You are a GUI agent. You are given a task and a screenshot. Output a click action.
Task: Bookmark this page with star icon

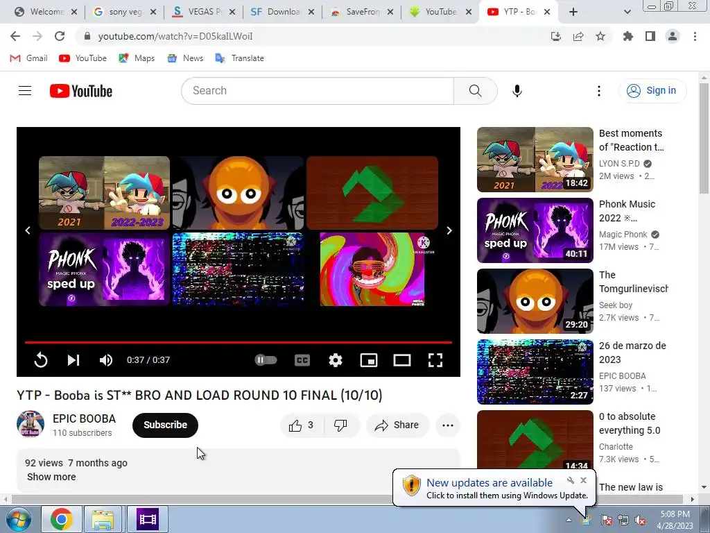[x=600, y=36]
